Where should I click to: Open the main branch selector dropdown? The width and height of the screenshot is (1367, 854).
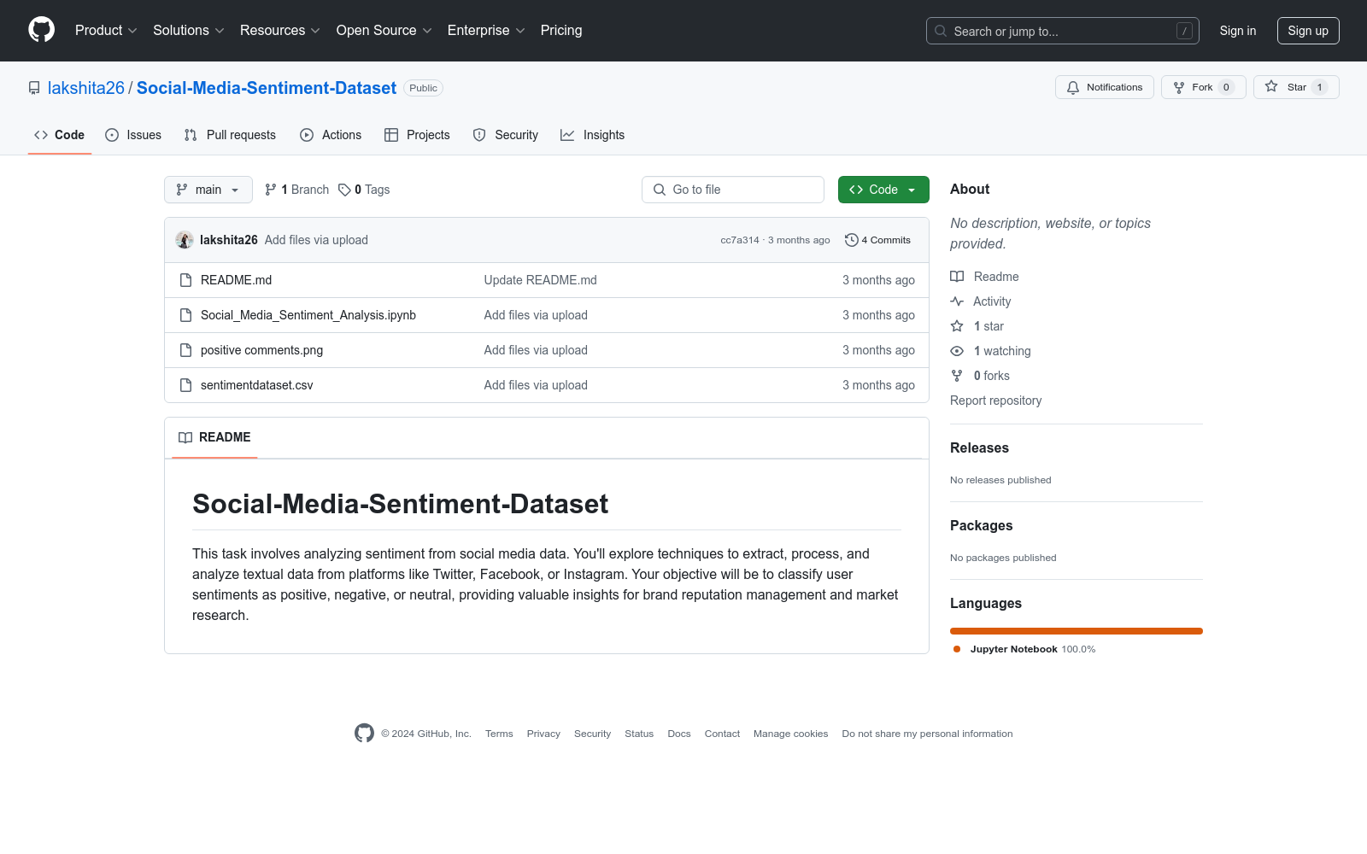point(208,190)
